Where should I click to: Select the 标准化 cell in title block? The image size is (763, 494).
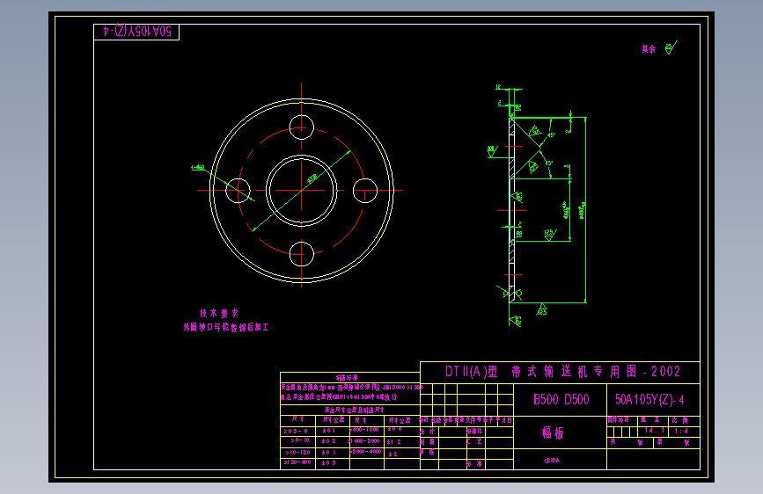(x=474, y=432)
